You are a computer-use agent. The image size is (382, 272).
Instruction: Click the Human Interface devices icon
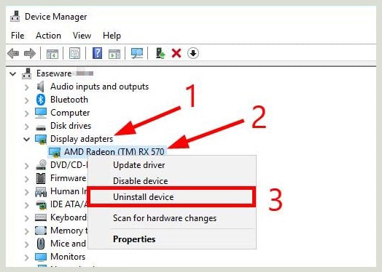pos(41,192)
